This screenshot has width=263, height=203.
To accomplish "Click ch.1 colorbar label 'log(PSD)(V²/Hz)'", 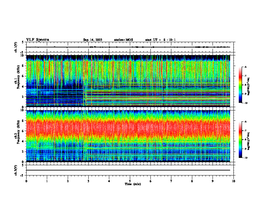I will pos(249,87).
